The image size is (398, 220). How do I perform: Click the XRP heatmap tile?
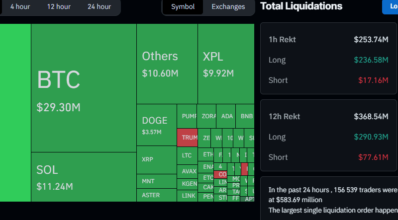click(156, 159)
